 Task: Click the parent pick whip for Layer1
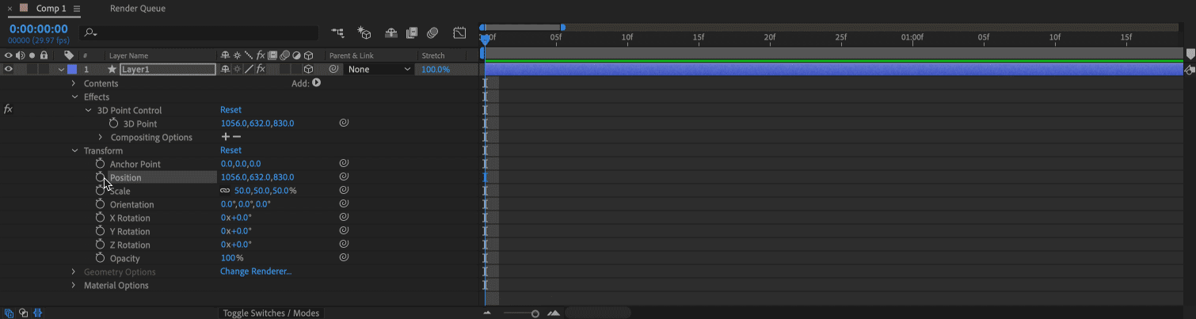coord(333,69)
